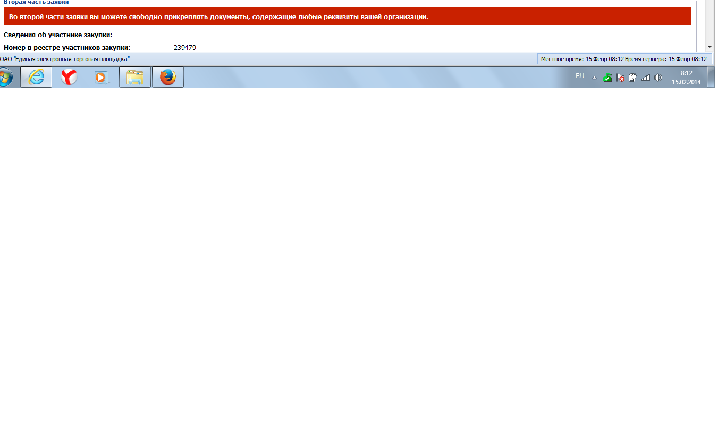Open Windows Explorer file manager
The width and height of the screenshot is (726, 428).
coord(135,78)
